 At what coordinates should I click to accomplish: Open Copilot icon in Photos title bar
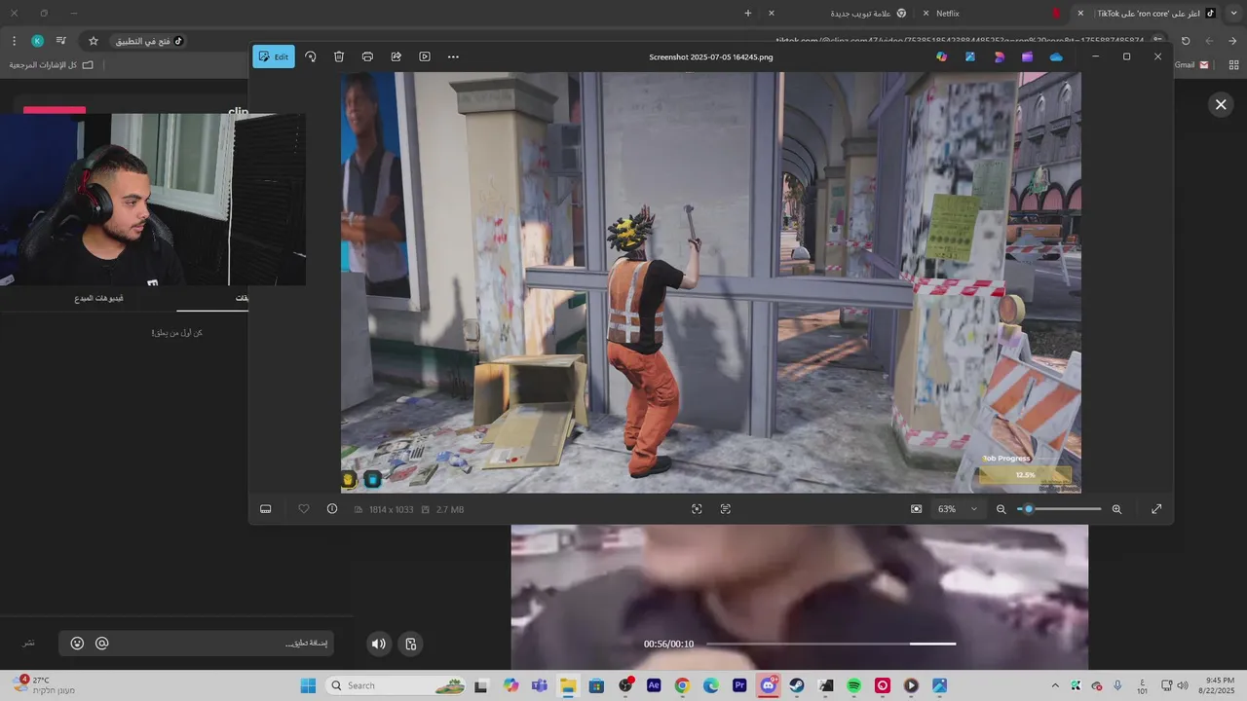point(941,56)
